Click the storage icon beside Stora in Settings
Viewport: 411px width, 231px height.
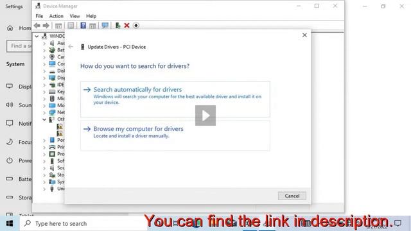coord(10,197)
